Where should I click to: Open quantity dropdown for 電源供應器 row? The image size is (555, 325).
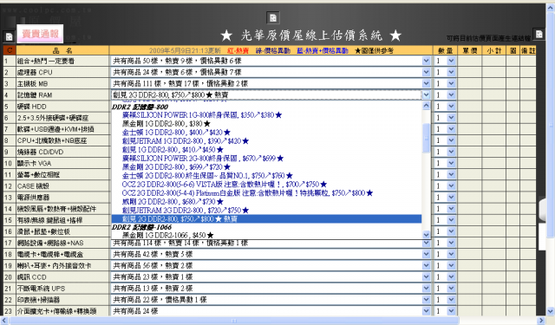click(451, 198)
